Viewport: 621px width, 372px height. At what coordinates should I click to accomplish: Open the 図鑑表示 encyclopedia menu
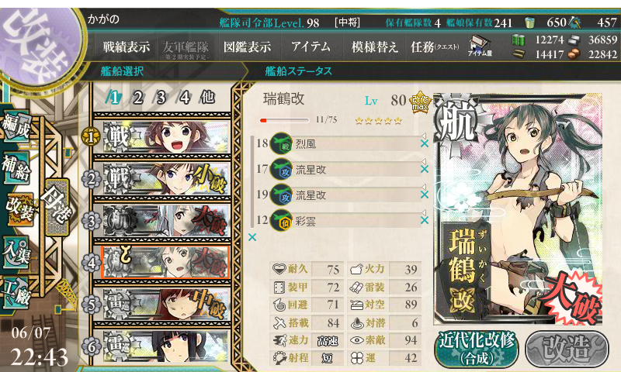click(247, 47)
